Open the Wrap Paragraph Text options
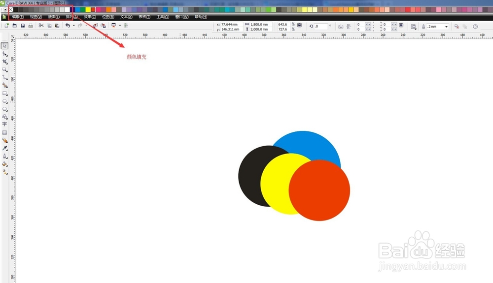 point(414,27)
